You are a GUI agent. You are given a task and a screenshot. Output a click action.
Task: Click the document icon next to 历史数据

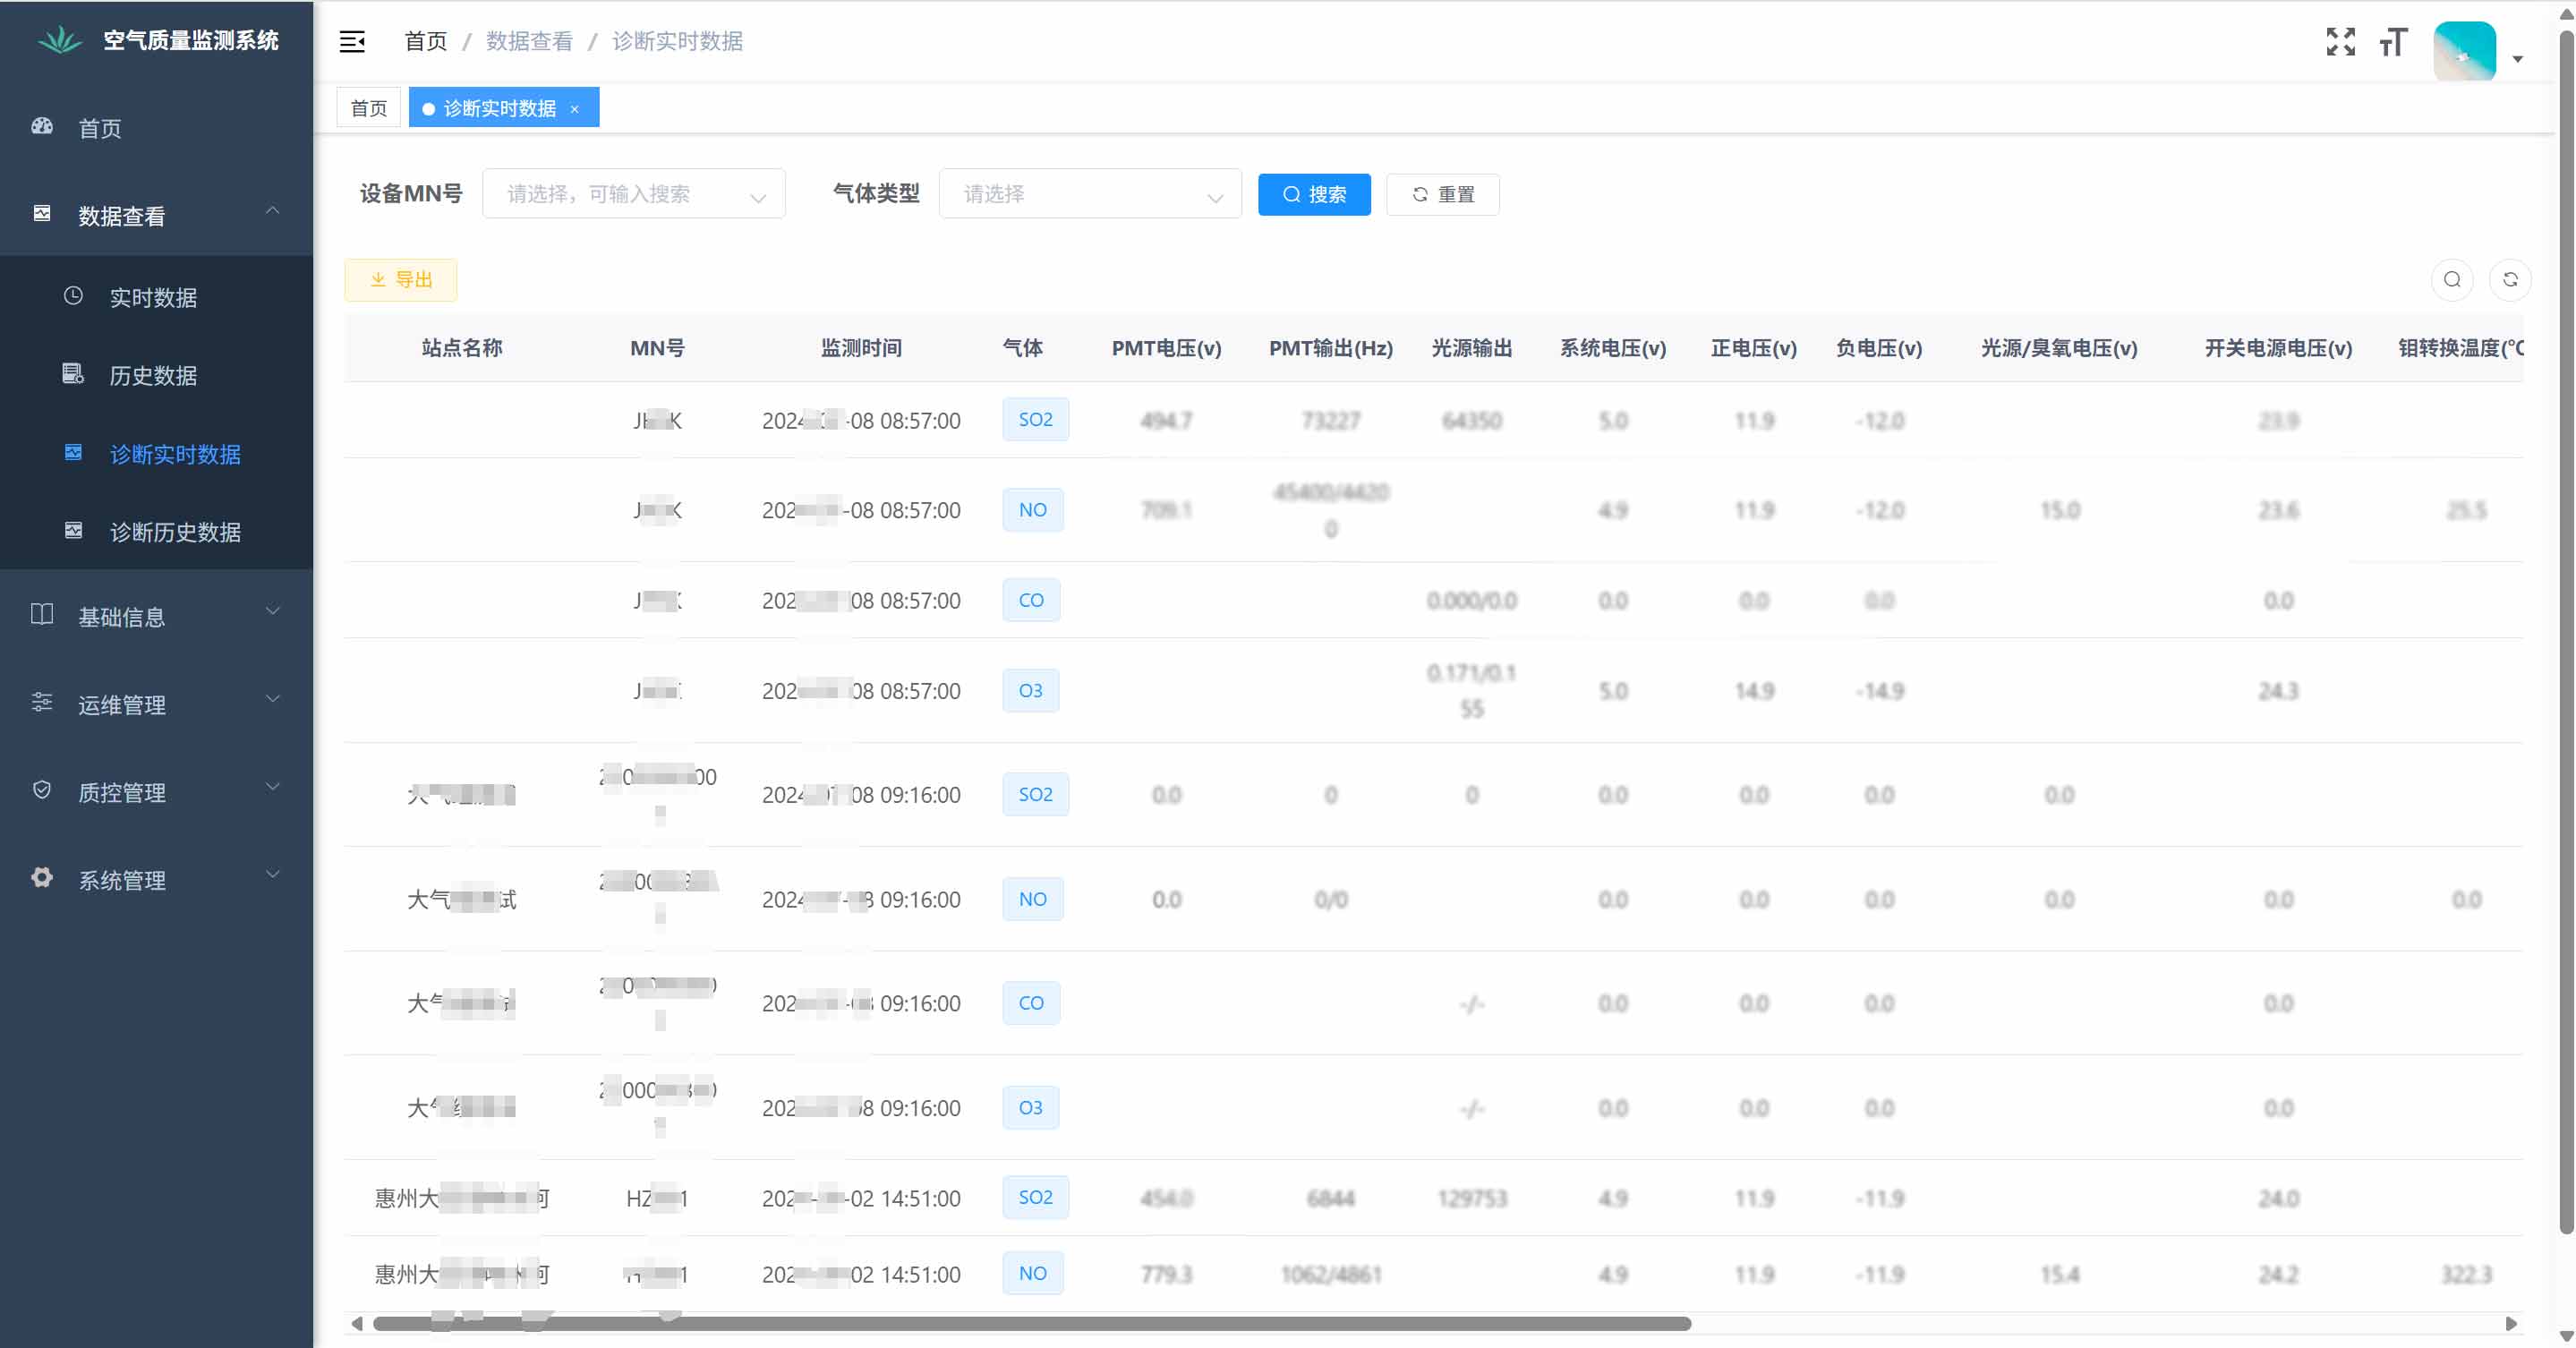click(72, 374)
